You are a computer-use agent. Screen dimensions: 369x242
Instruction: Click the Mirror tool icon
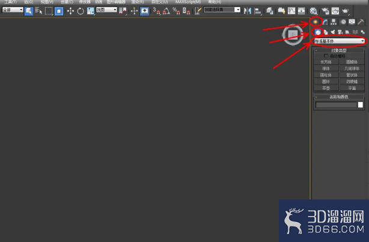(x=248, y=11)
